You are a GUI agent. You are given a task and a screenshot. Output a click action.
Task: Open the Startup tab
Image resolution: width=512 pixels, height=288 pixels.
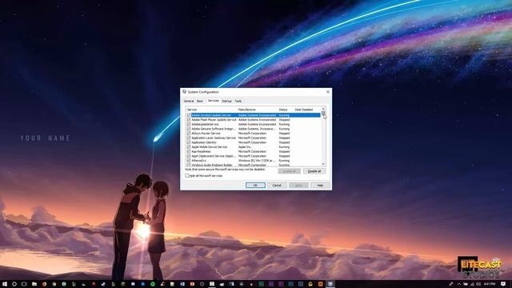point(226,102)
